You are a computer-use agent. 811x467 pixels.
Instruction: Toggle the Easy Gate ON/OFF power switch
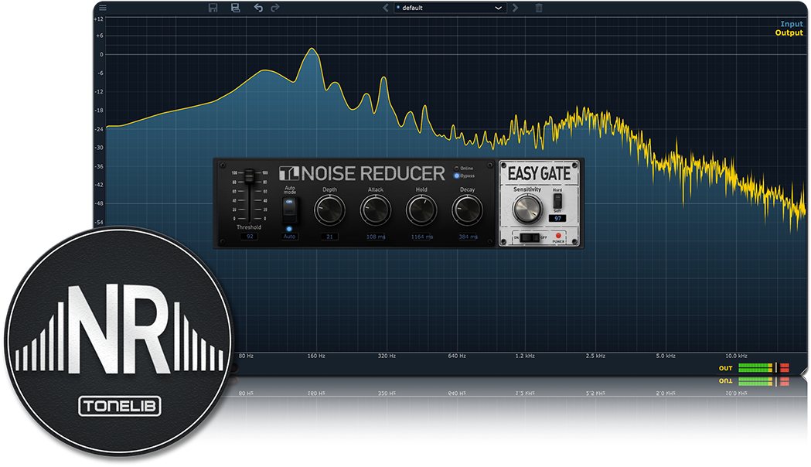528,237
